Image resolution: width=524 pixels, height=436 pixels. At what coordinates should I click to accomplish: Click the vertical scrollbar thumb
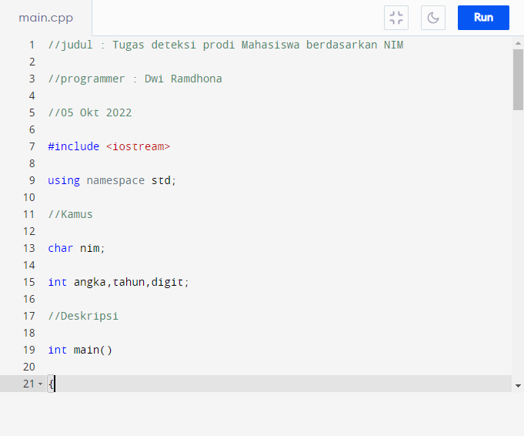coord(518,79)
